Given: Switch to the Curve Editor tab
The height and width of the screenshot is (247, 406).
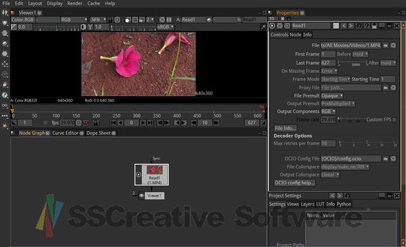Looking at the screenshot, I should [65, 133].
